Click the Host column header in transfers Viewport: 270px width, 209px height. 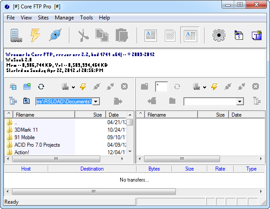(26, 169)
